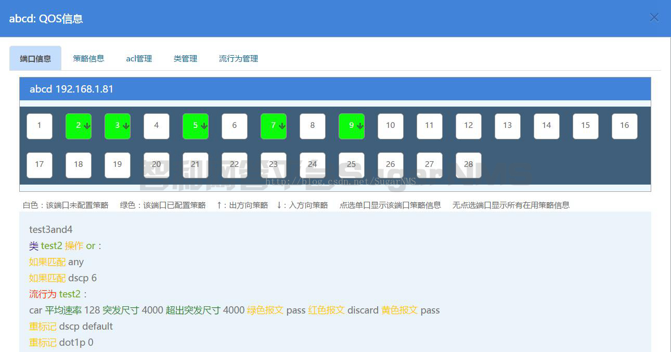Viewport: 671px width, 352px height.
Task: Select port 27
Action: click(430, 165)
